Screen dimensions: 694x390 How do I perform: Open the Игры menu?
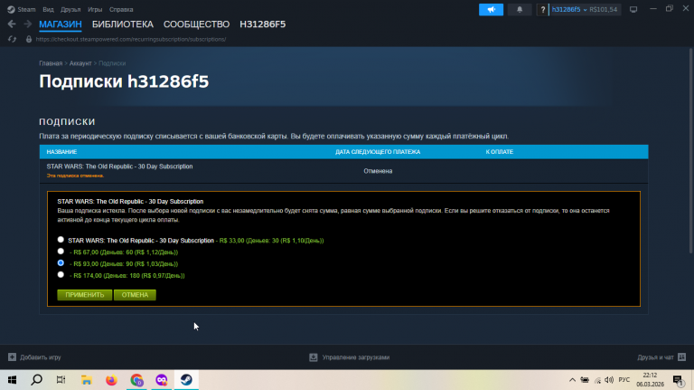coord(95,9)
